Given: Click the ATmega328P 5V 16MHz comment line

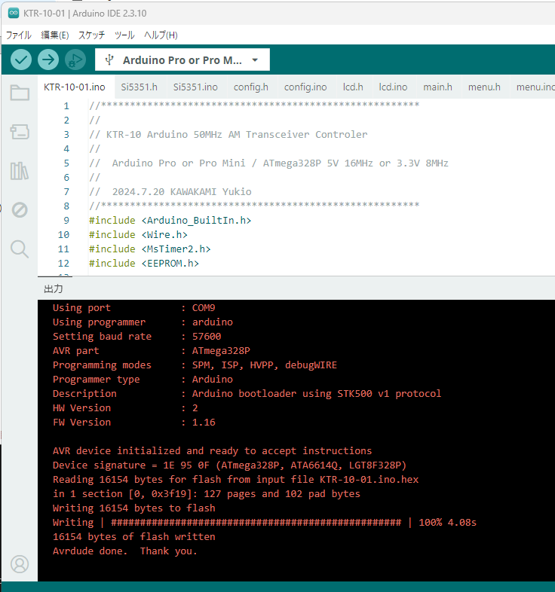Looking at the screenshot, I should coord(268,163).
